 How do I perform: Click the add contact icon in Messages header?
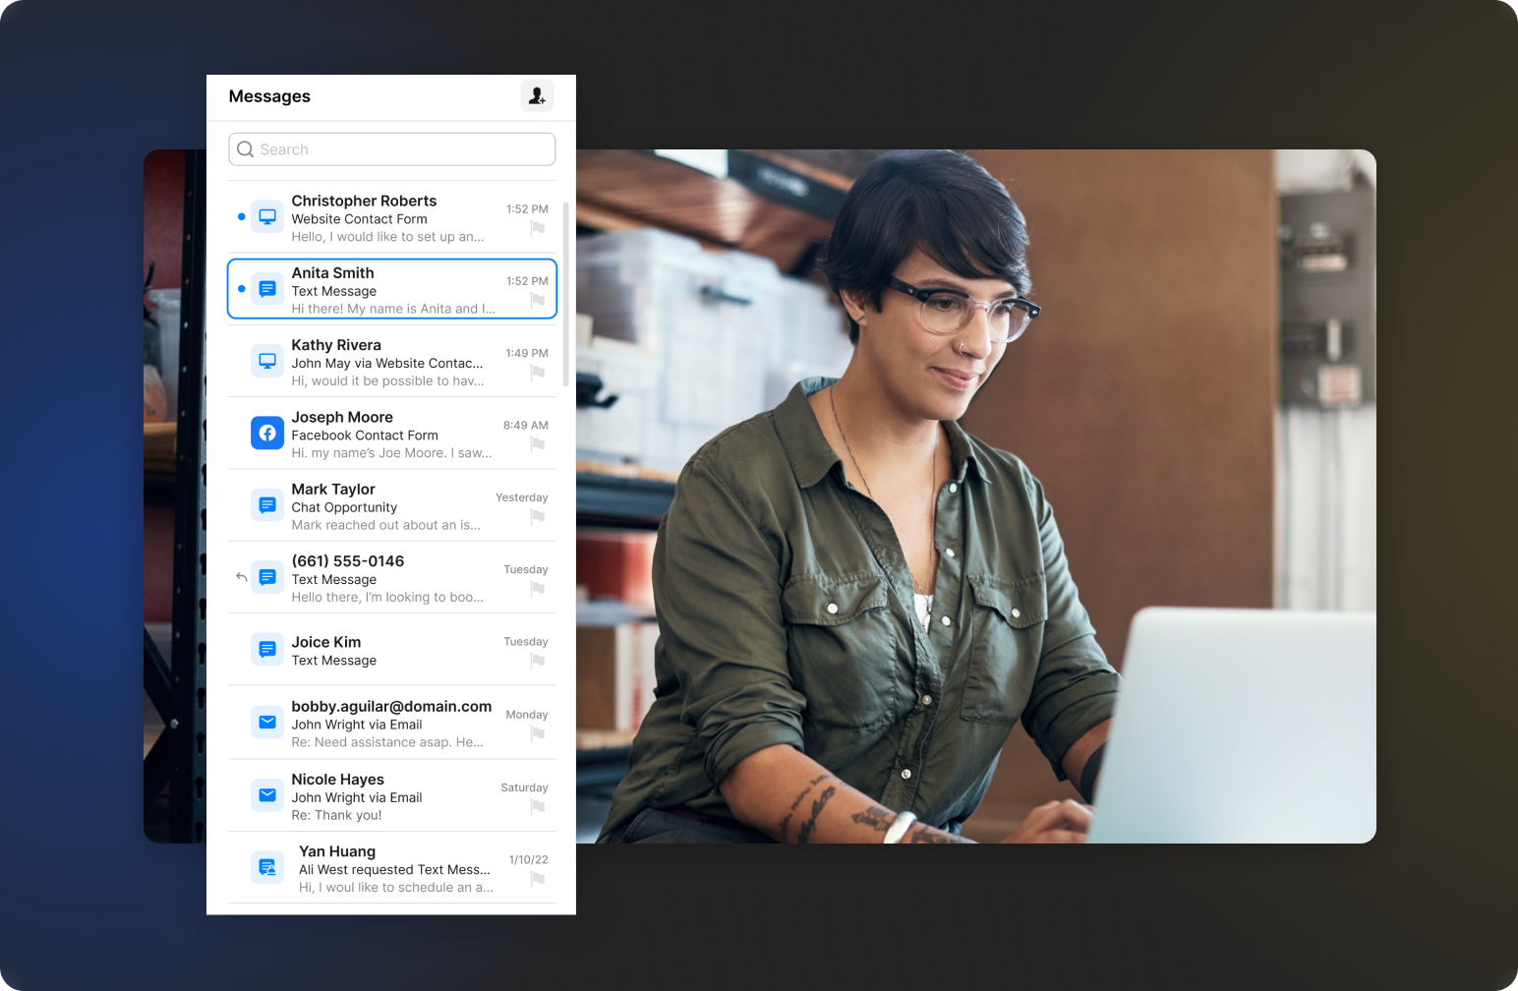click(x=537, y=96)
